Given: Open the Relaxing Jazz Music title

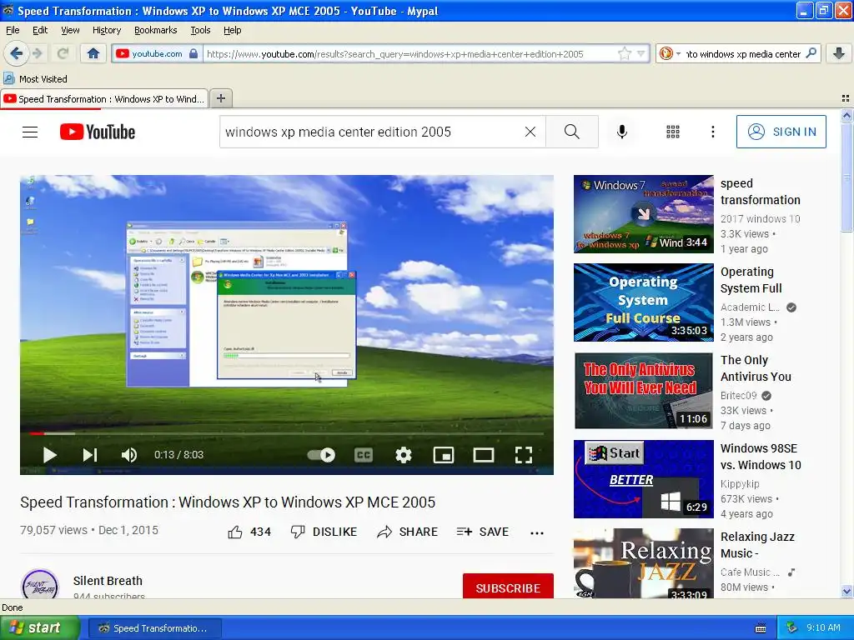Looking at the screenshot, I should (x=757, y=545).
